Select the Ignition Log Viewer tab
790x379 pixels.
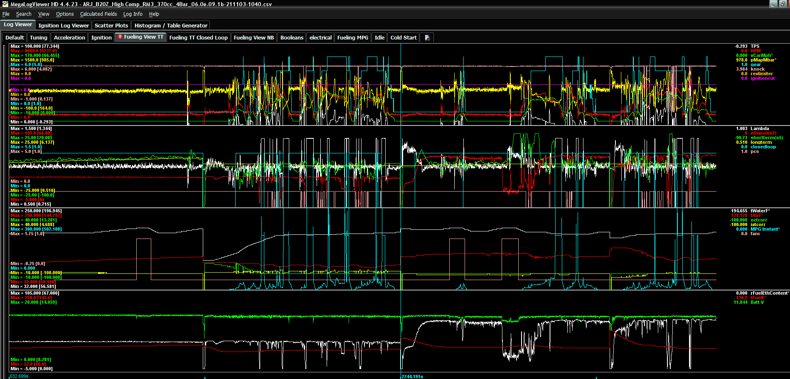64,25
